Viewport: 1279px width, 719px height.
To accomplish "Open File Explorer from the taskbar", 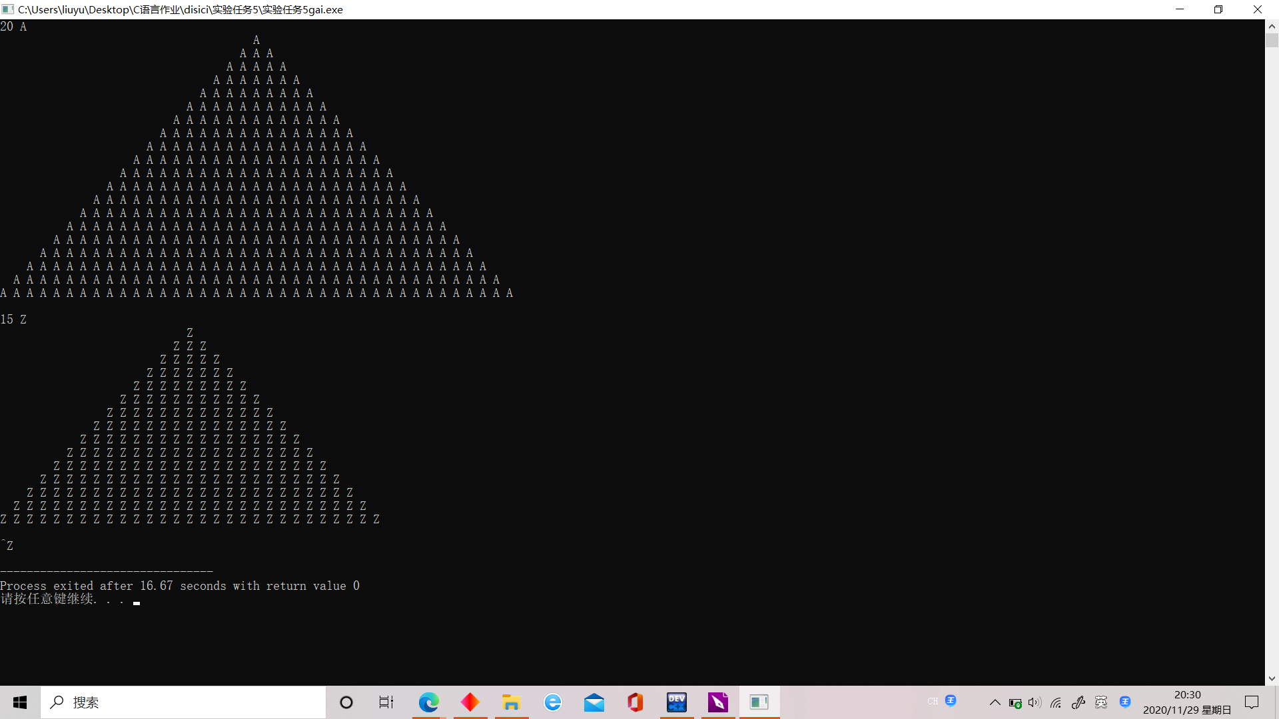I will 511,702.
